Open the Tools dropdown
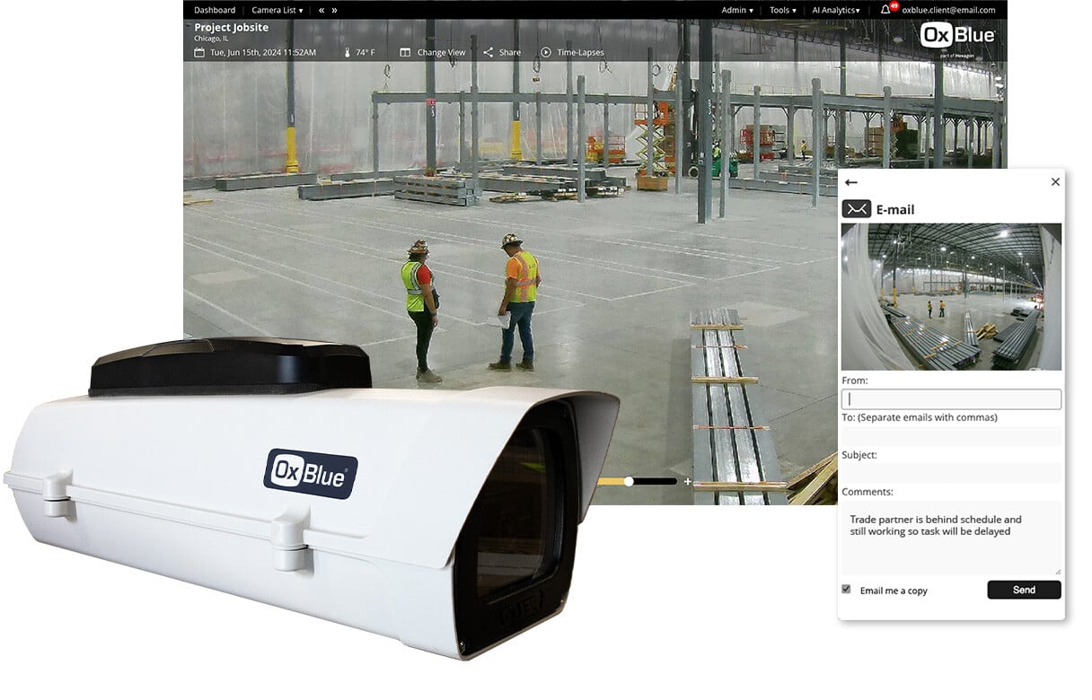1092x700 pixels. 780,10
